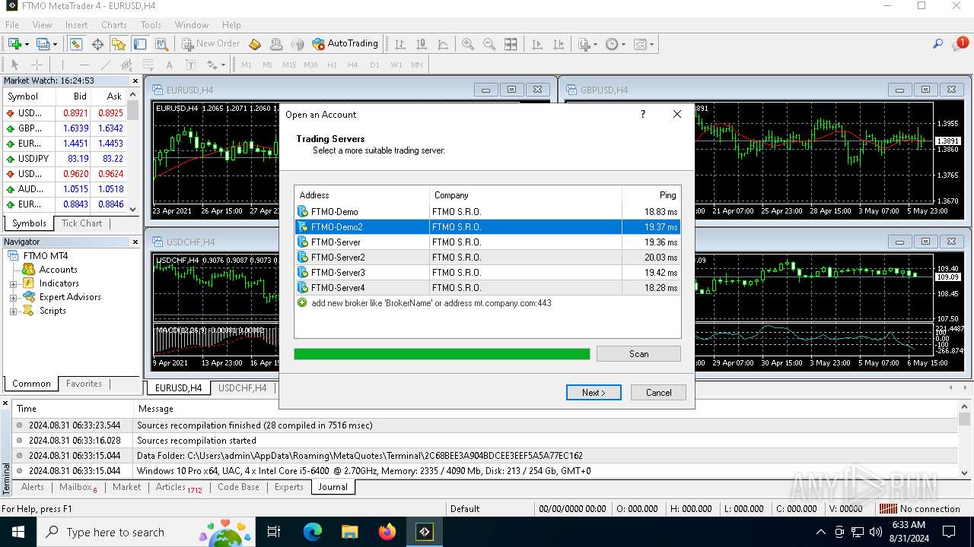The width and height of the screenshot is (974, 547).
Task: Open the Charts menu
Action: [114, 24]
